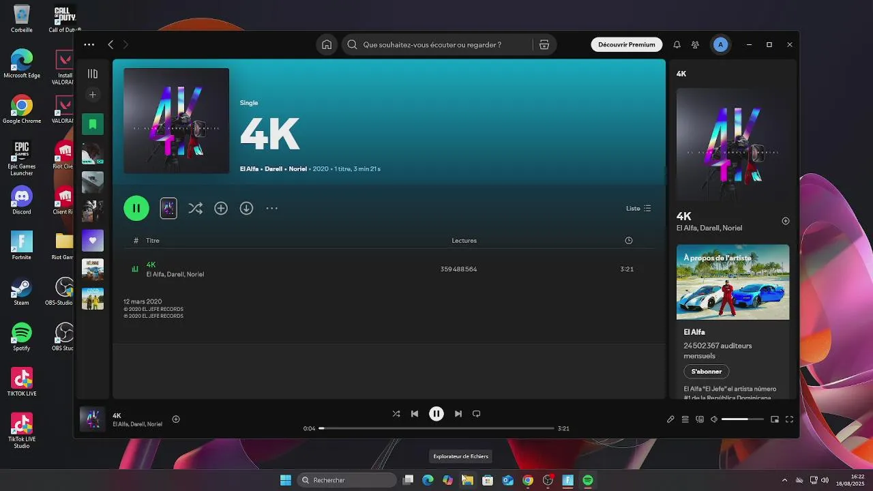Open the user profile avatar menu
The image size is (873, 491).
(x=720, y=44)
